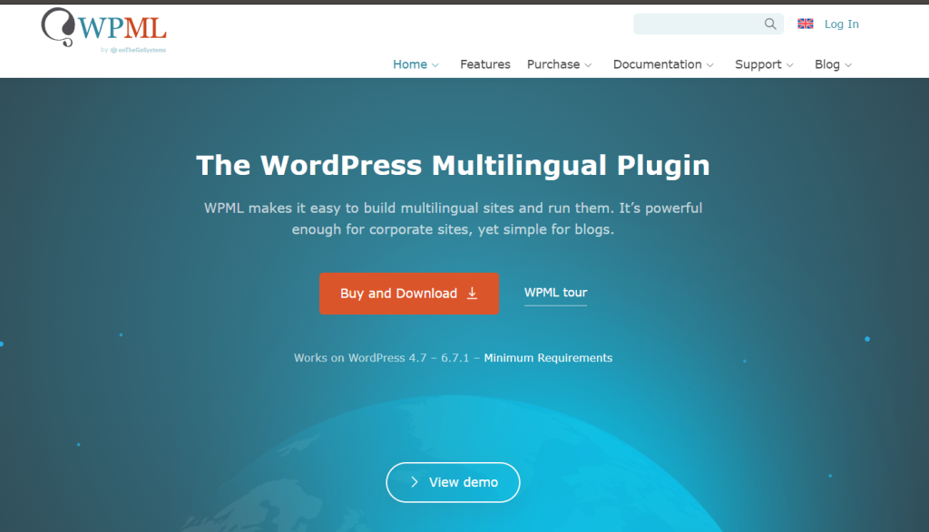This screenshot has height=532, width=929.
Task: View the Minimum Requirements link
Action: (x=548, y=358)
